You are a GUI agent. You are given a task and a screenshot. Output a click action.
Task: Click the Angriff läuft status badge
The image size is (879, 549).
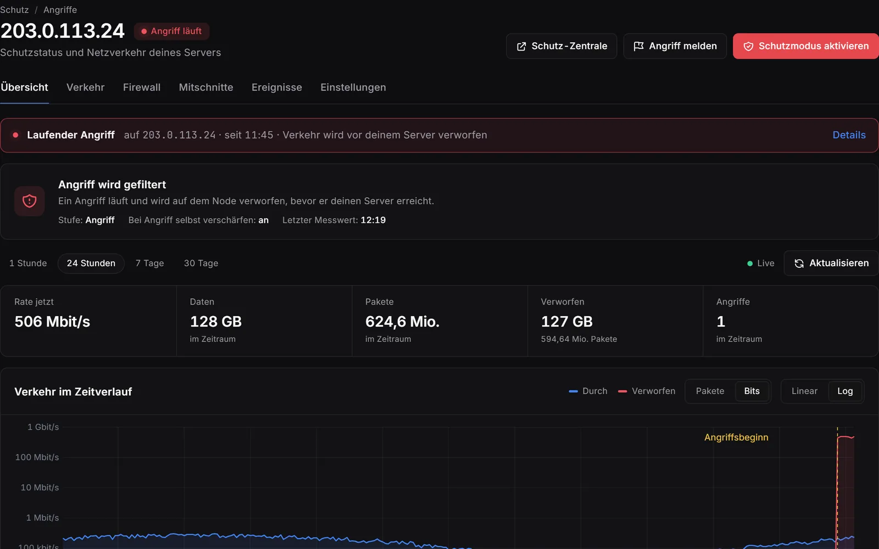tap(171, 31)
